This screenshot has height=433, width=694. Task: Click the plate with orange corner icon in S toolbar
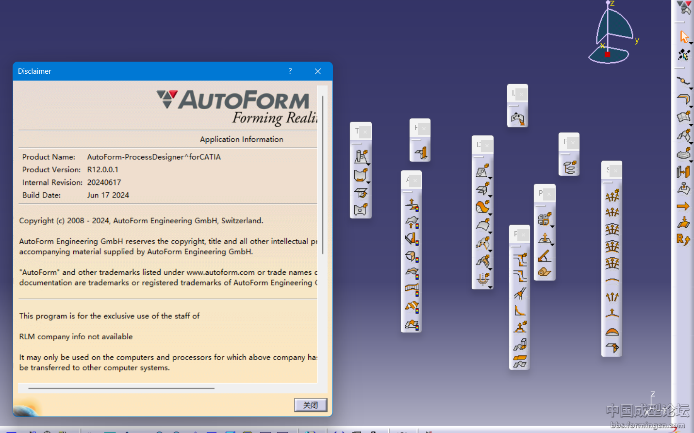click(x=612, y=348)
